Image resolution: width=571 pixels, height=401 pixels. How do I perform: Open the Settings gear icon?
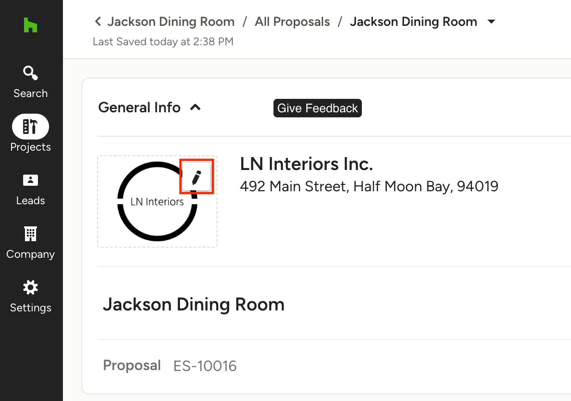(x=31, y=287)
